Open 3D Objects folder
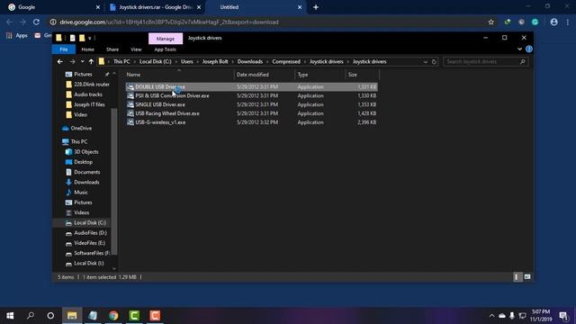The image size is (576, 324). [86, 152]
